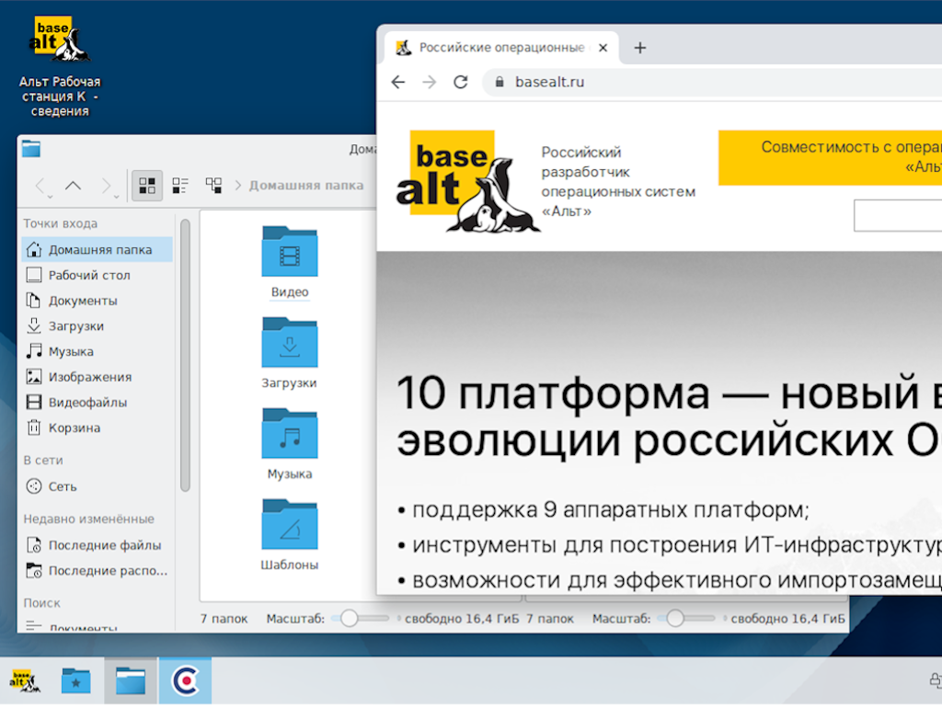Go up one folder level in Dolphin

74,186
